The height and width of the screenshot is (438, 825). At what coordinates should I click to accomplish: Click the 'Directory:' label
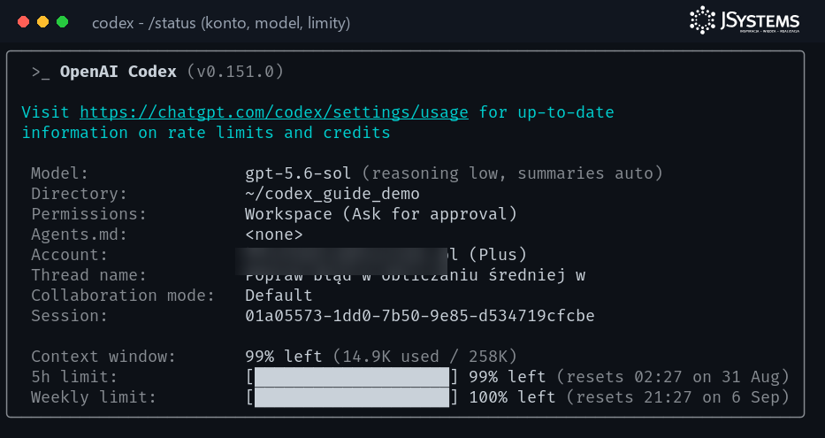click(80, 194)
